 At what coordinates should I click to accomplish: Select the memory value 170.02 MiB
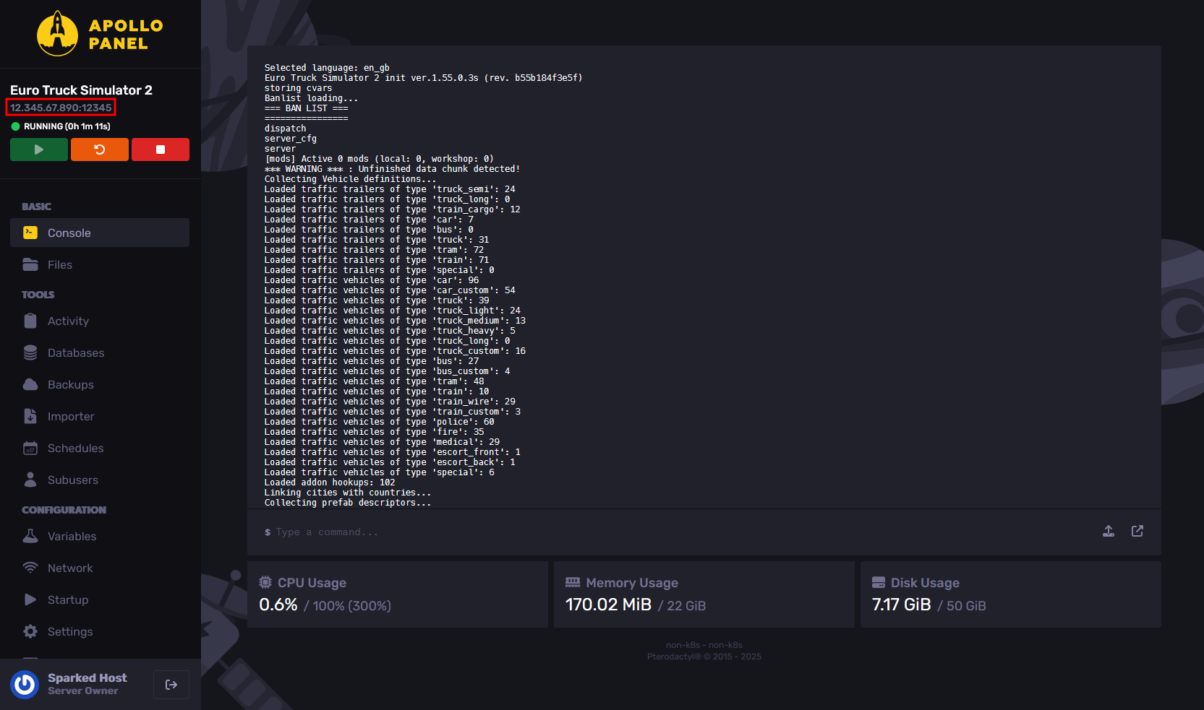(608, 605)
